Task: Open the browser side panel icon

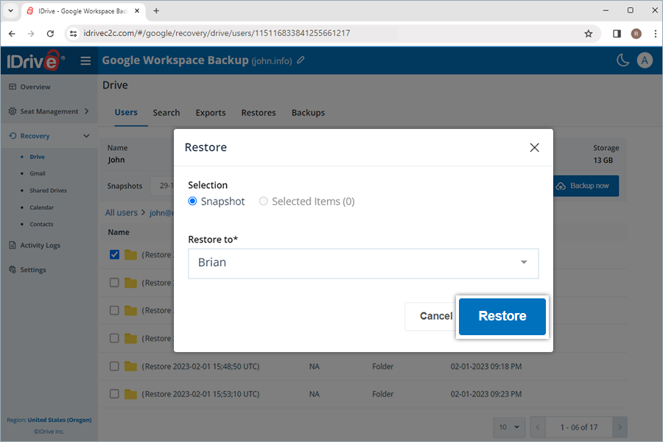Action: coord(617,33)
